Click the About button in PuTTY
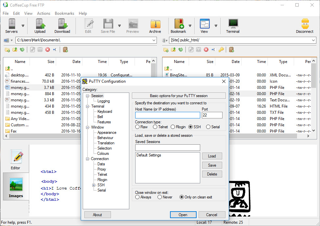The width and height of the screenshot is (320, 226). 97,215
